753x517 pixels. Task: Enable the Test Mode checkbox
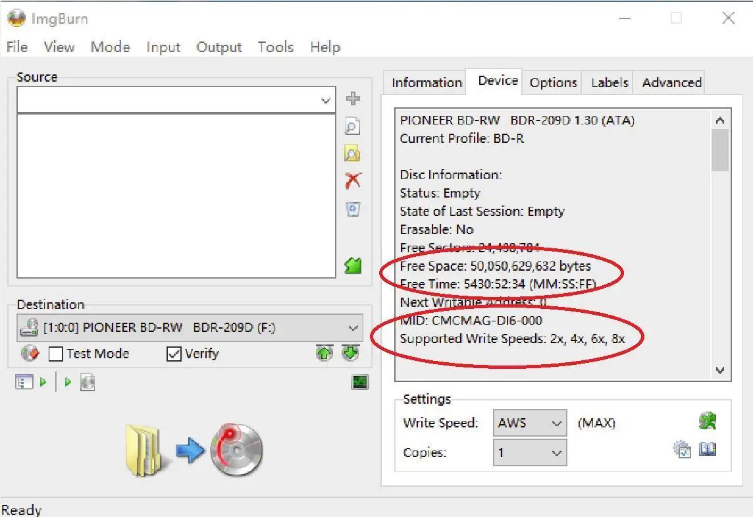56,354
